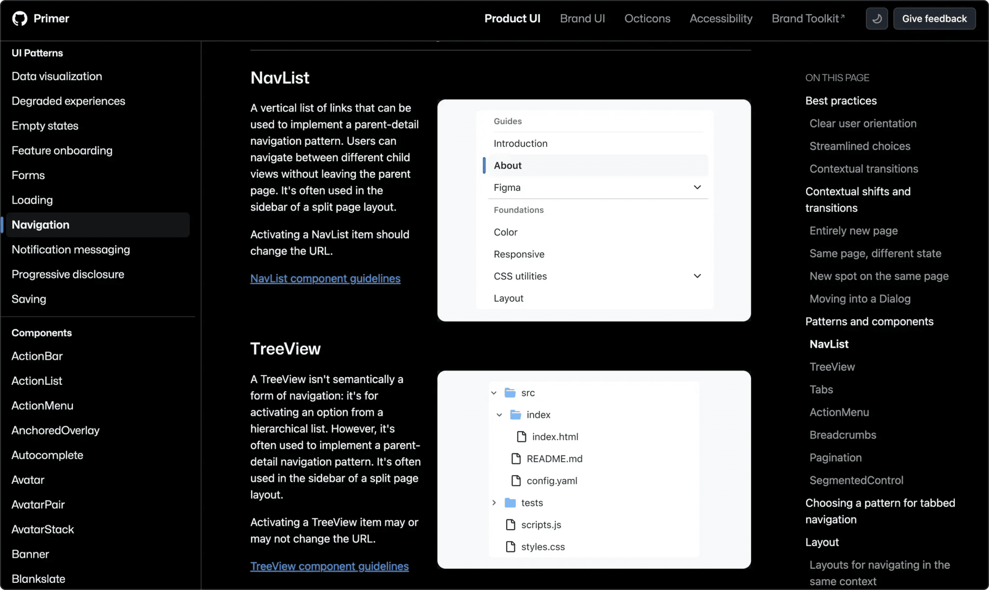Collapse the index folder chevron
The height and width of the screenshot is (590, 989).
tap(499, 415)
